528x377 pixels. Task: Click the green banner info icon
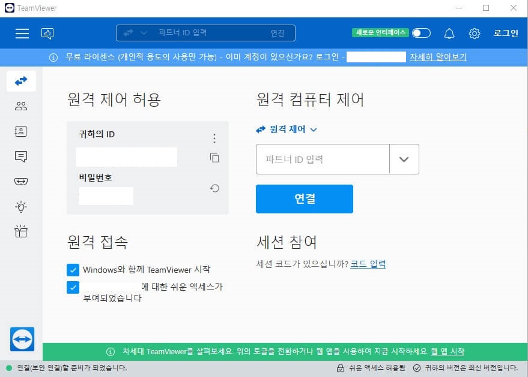[111, 352]
